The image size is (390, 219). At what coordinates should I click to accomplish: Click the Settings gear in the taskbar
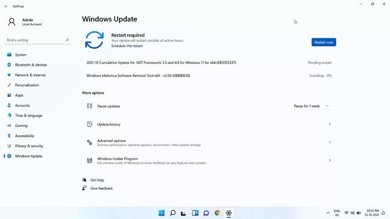click(x=229, y=213)
